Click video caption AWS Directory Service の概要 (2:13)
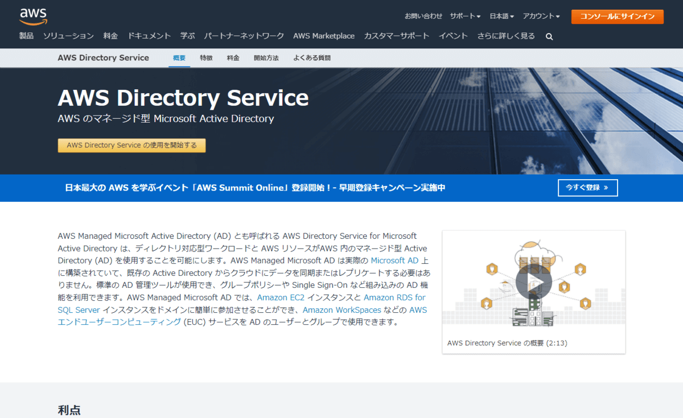The height and width of the screenshot is (418, 683). (x=507, y=343)
